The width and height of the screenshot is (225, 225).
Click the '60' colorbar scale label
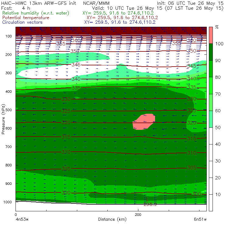[218, 111]
